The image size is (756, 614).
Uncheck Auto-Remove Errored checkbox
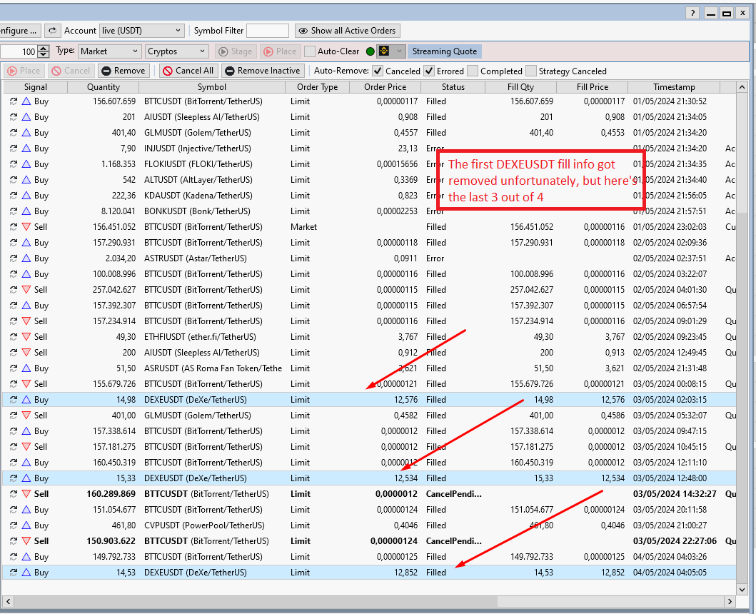pos(429,71)
